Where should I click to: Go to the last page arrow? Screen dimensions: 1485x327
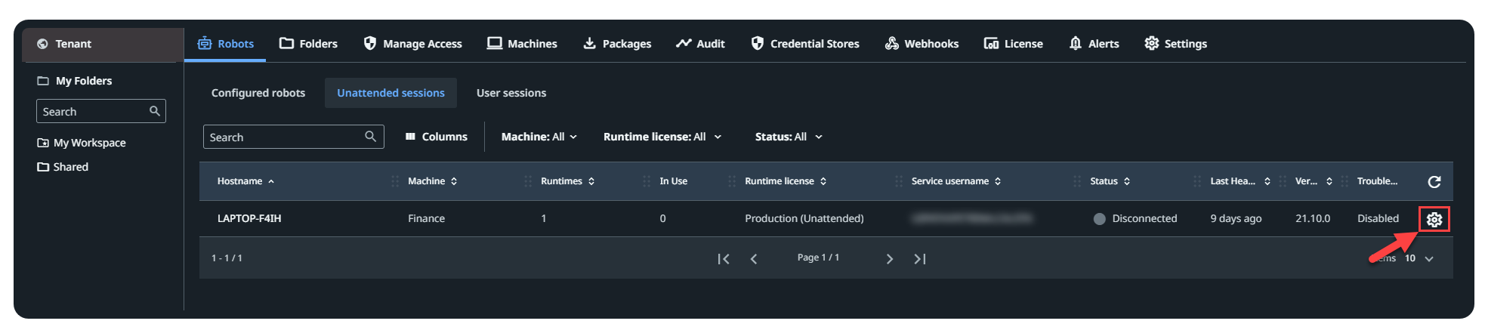(x=919, y=258)
